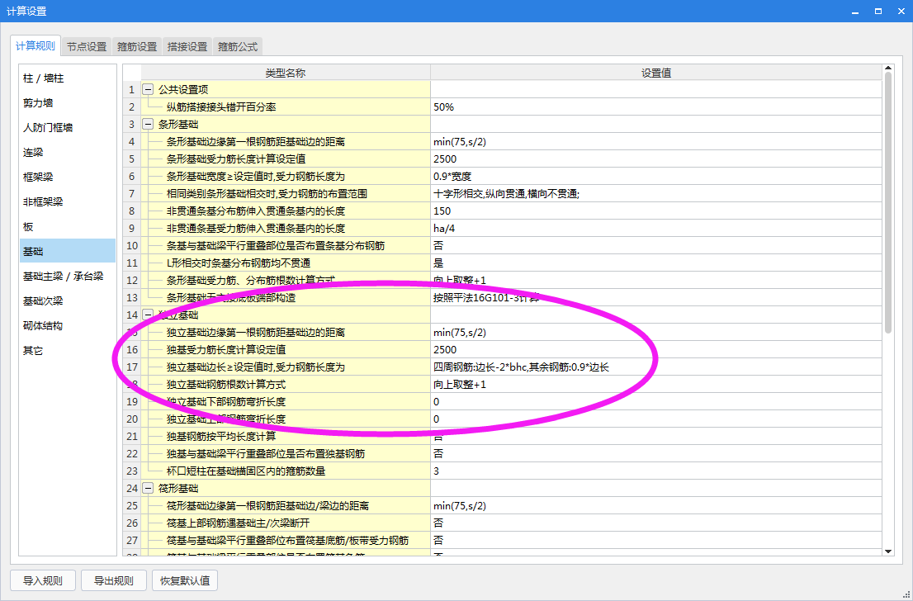Maximize the 计算设置 window
The height and width of the screenshot is (601, 913).
point(878,11)
